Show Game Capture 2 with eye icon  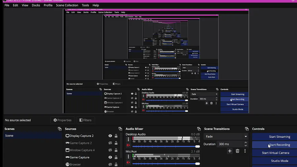click(110, 143)
